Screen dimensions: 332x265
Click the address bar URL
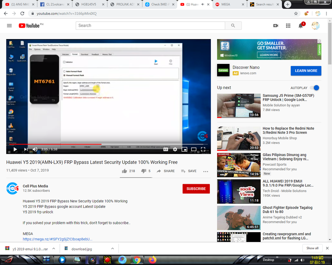[x=66, y=14]
